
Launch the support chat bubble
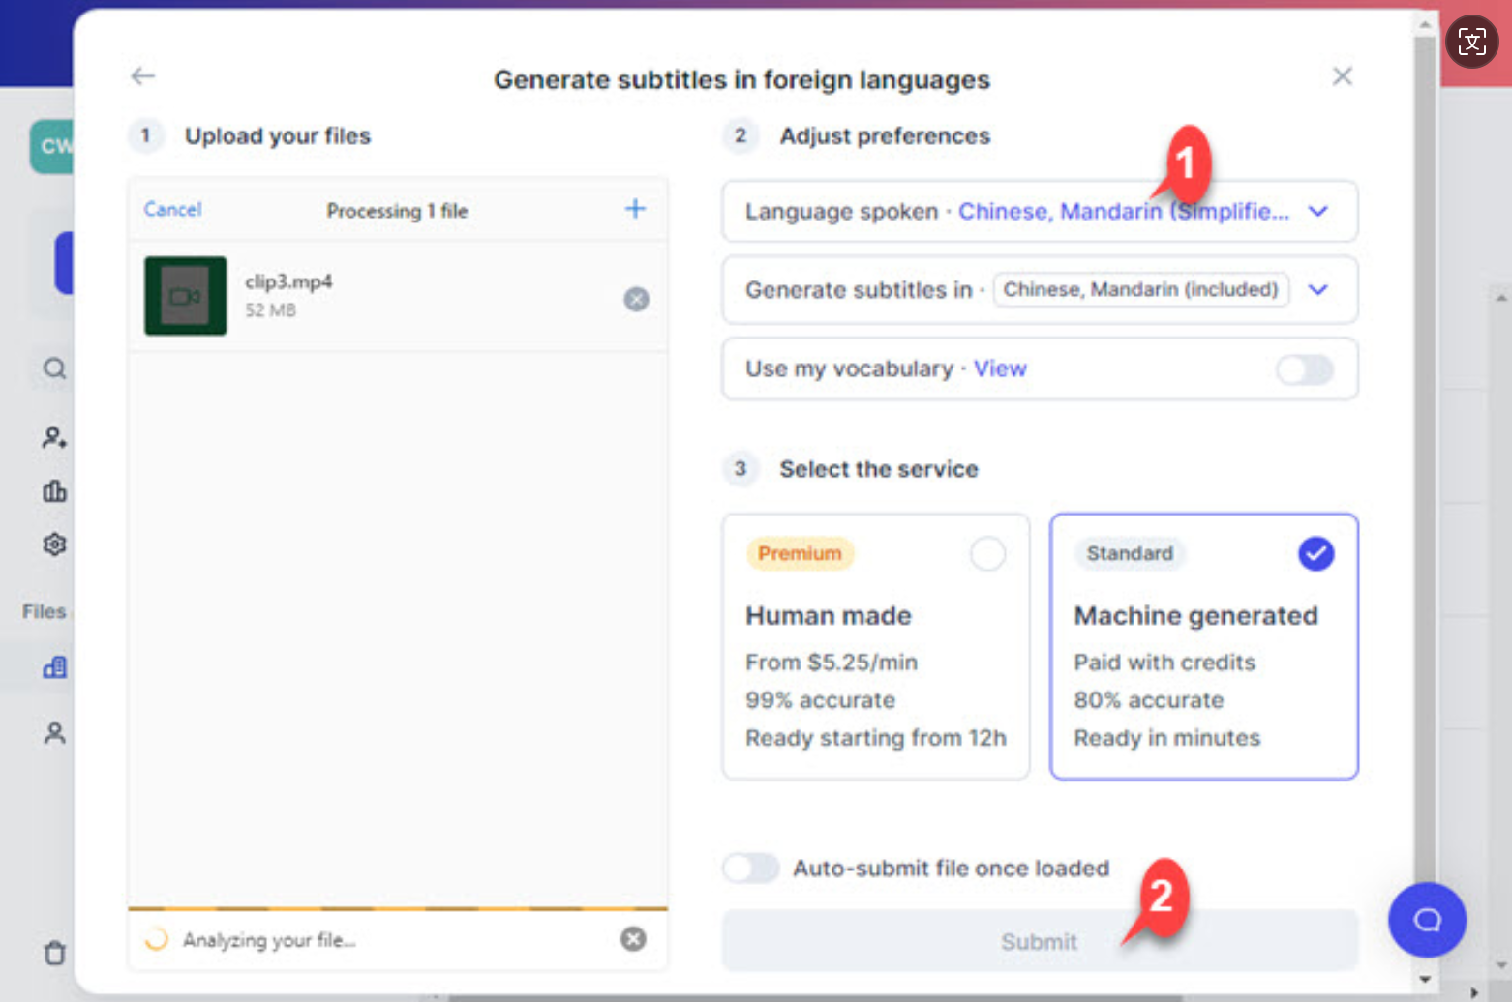pyautogui.click(x=1428, y=920)
